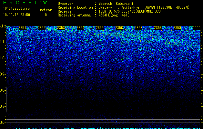Click the 2355 time marker
The height and width of the screenshot is (129, 203).
pyautogui.click(x=100, y=28)
